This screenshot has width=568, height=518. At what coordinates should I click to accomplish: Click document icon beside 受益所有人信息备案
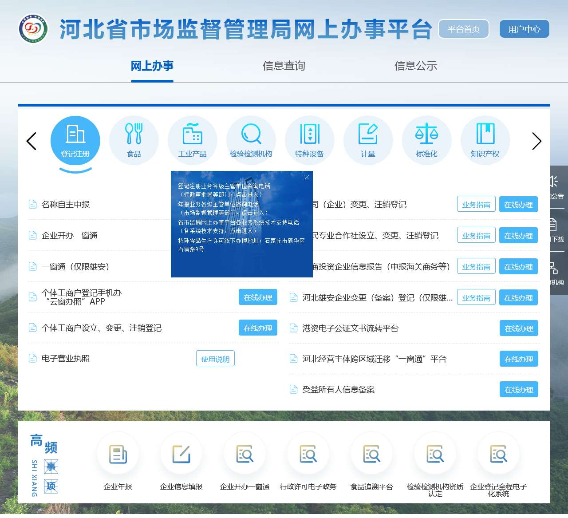[x=293, y=389]
